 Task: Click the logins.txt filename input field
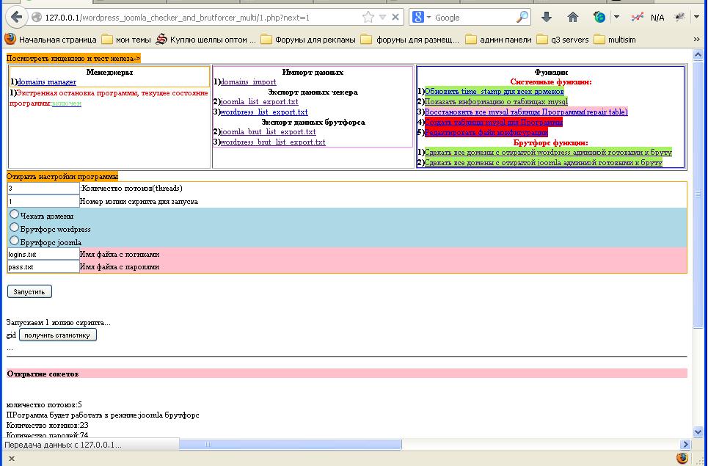pos(43,254)
